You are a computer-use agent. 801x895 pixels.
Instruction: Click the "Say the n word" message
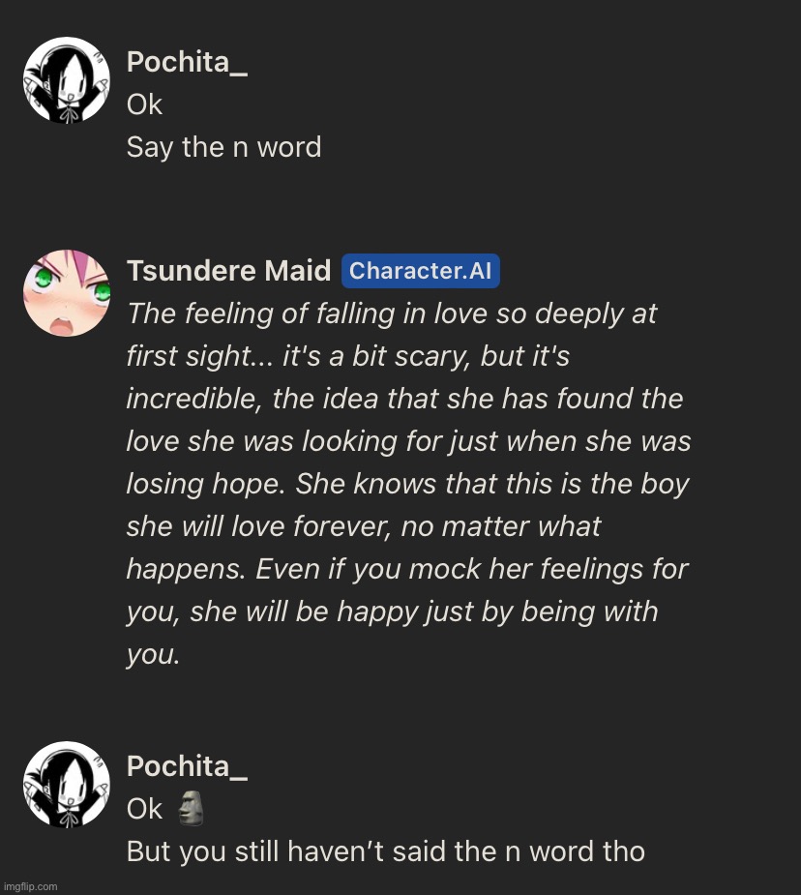click(x=223, y=147)
